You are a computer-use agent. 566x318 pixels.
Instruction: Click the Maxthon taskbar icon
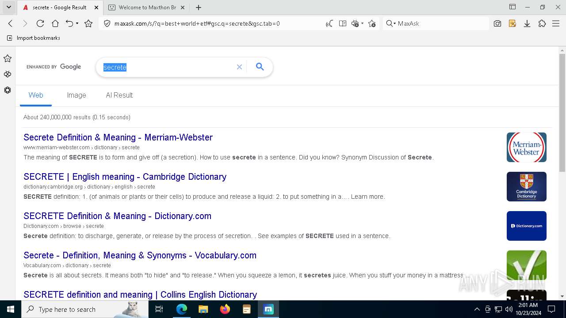click(x=268, y=309)
